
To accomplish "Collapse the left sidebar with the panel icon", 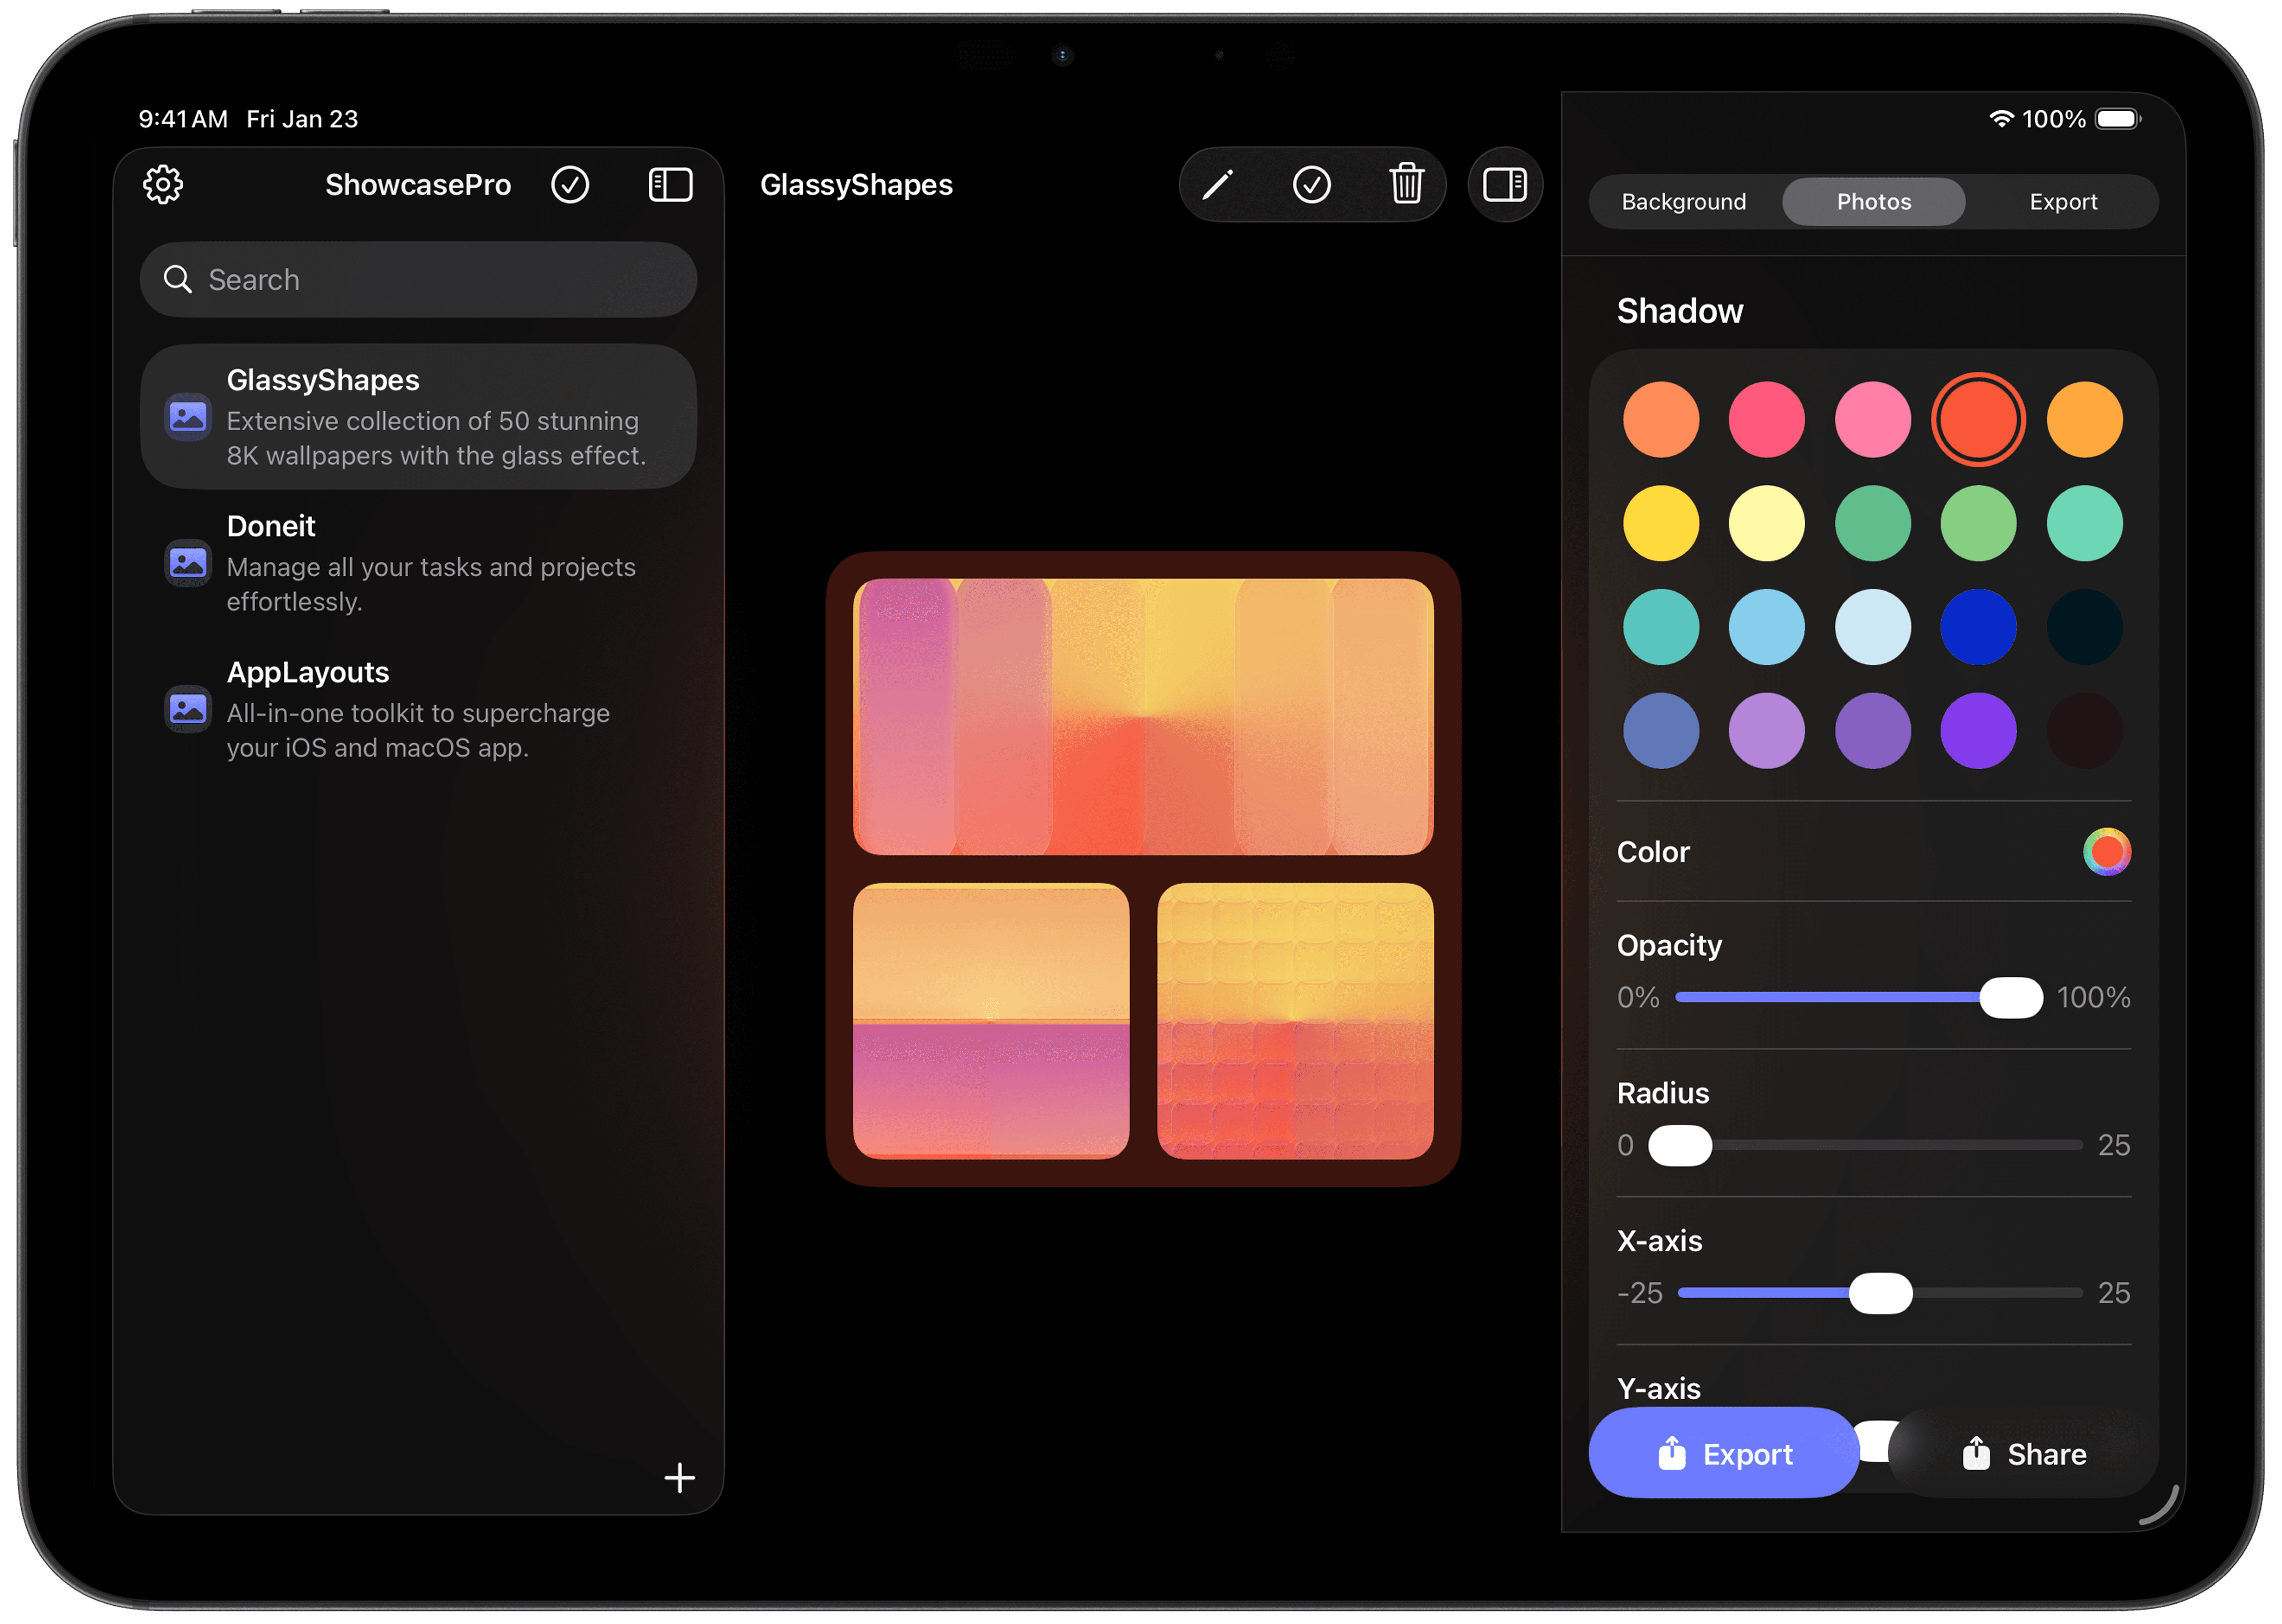I will (x=669, y=185).
